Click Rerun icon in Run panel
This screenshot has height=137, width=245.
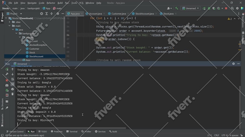[7, 69]
